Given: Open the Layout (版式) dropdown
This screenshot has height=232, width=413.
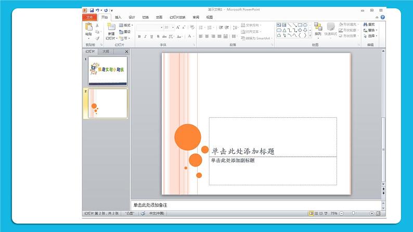Looking at the screenshot, I should [126, 25].
